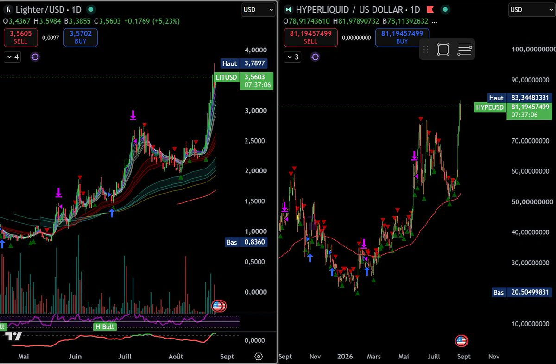Click the 81,19457499 SELL button
Image resolution: width=556 pixels, height=364 pixels.
(311, 38)
